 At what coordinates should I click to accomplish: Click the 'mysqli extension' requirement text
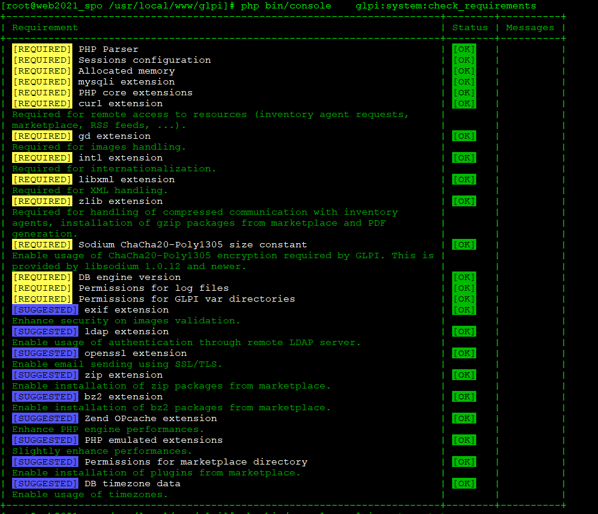coord(127,82)
